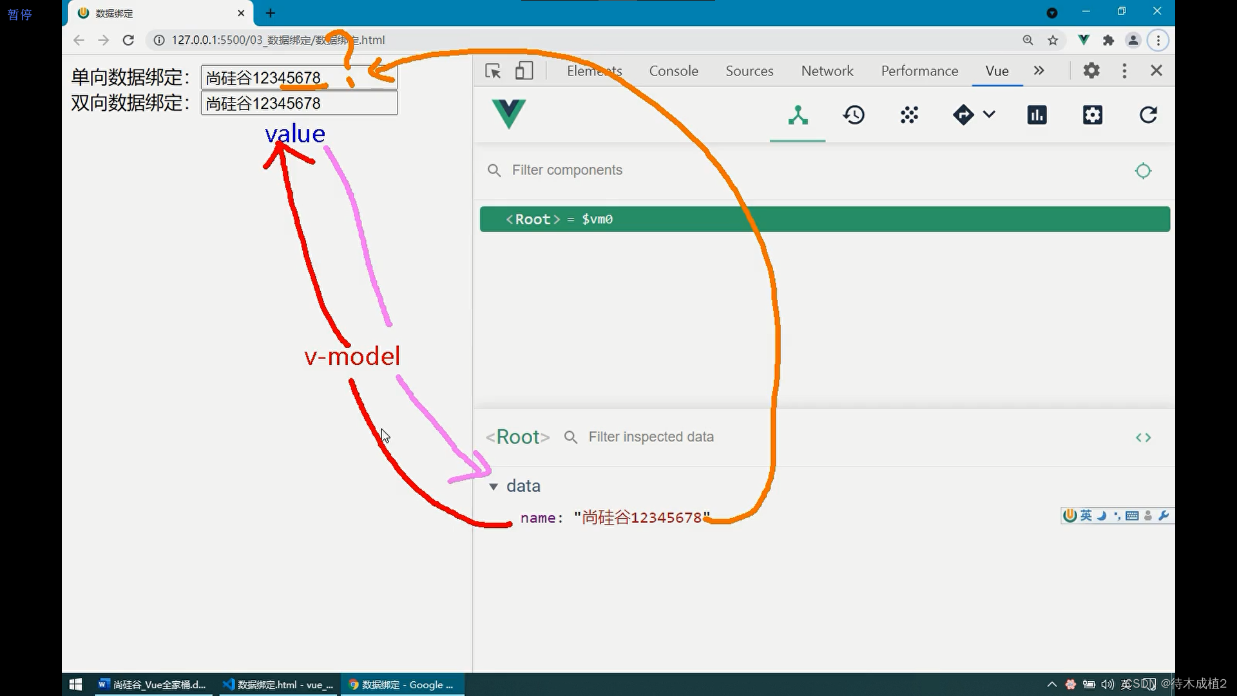Select the Sources DevTools panel
Image resolution: width=1237 pixels, height=696 pixels.
(749, 70)
